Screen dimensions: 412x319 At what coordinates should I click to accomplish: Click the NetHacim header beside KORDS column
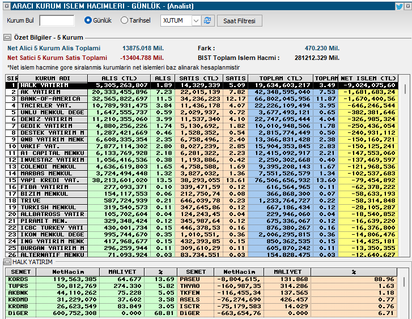click(x=68, y=272)
